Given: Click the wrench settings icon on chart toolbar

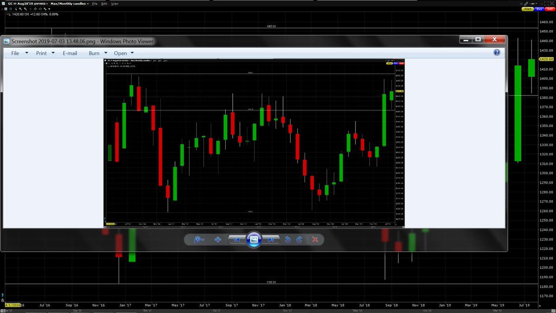Looking at the screenshot, I should pos(45,9).
